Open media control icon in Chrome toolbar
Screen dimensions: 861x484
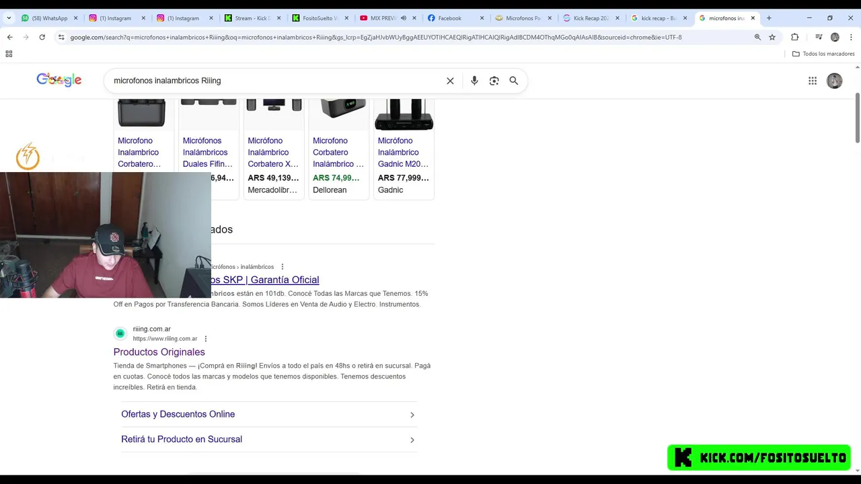tap(819, 37)
